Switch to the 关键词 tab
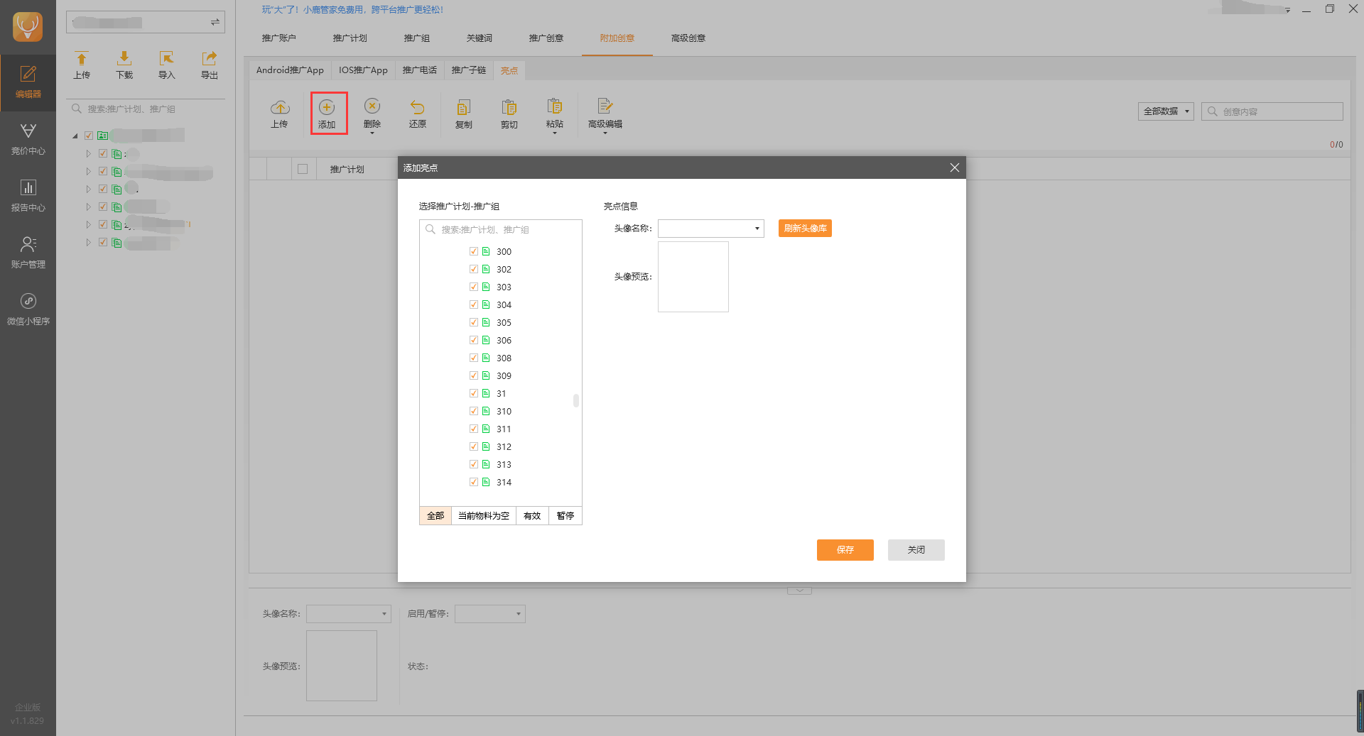The image size is (1364, 736). pos(480,38)
